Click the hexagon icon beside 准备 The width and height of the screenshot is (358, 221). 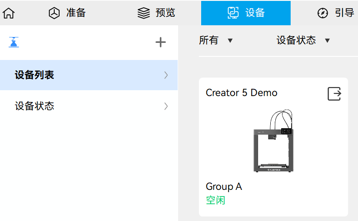(x=54, y=13)
